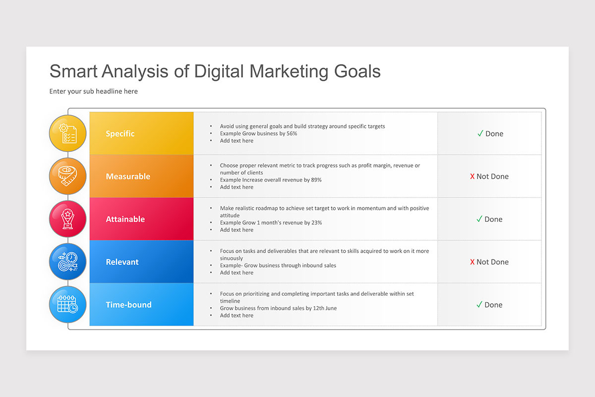
Task: Click the green checkmark in Specific row
Action: (x=480, y=133)
